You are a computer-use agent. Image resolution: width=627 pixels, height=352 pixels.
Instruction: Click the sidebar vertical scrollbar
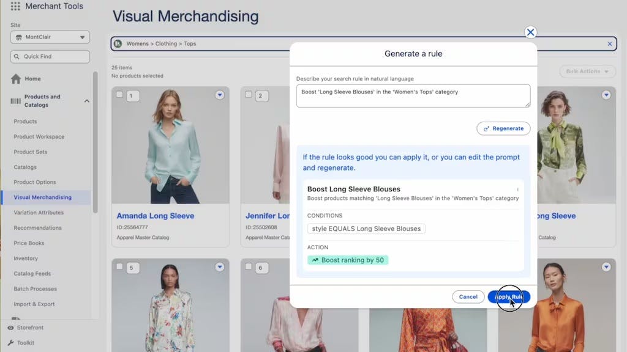[x=95, y=142]
